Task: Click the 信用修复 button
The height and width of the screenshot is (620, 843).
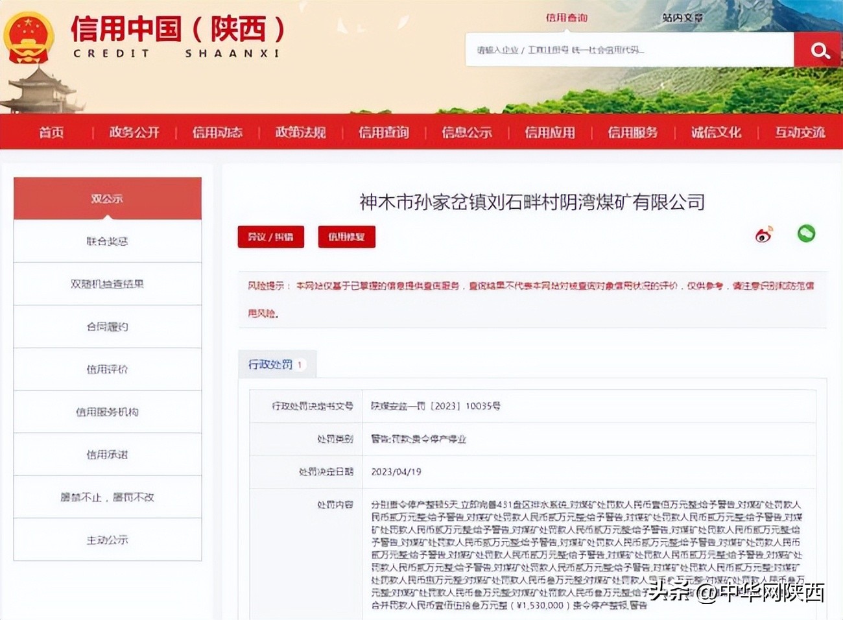Action: click(x=346, y=236)
